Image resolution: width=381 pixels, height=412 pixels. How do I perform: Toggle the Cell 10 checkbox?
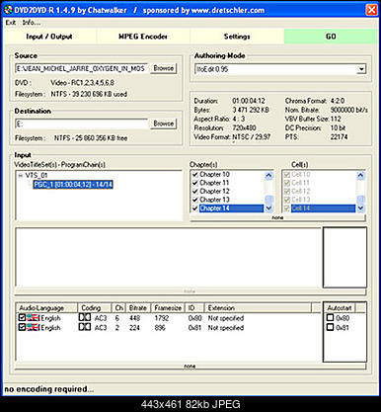[x=286, y=174]
